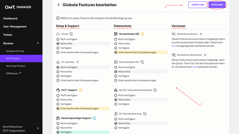Click the SPEICHERN button
This screenshot has height=134, width=239.
tap(217, 5)
